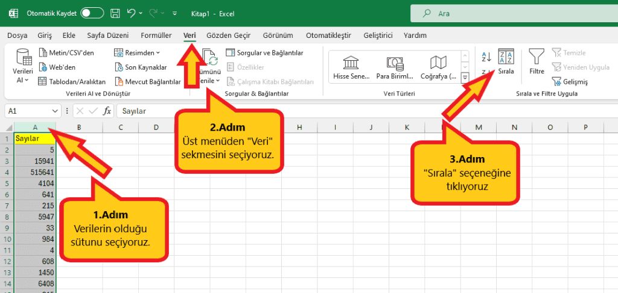Select the Para Birimleri data type
The image size is (618, 293).
point(395,67)
